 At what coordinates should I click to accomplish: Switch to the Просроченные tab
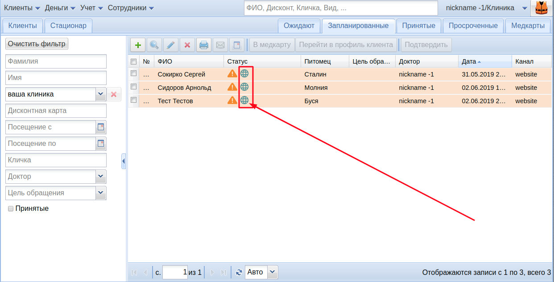473,26
